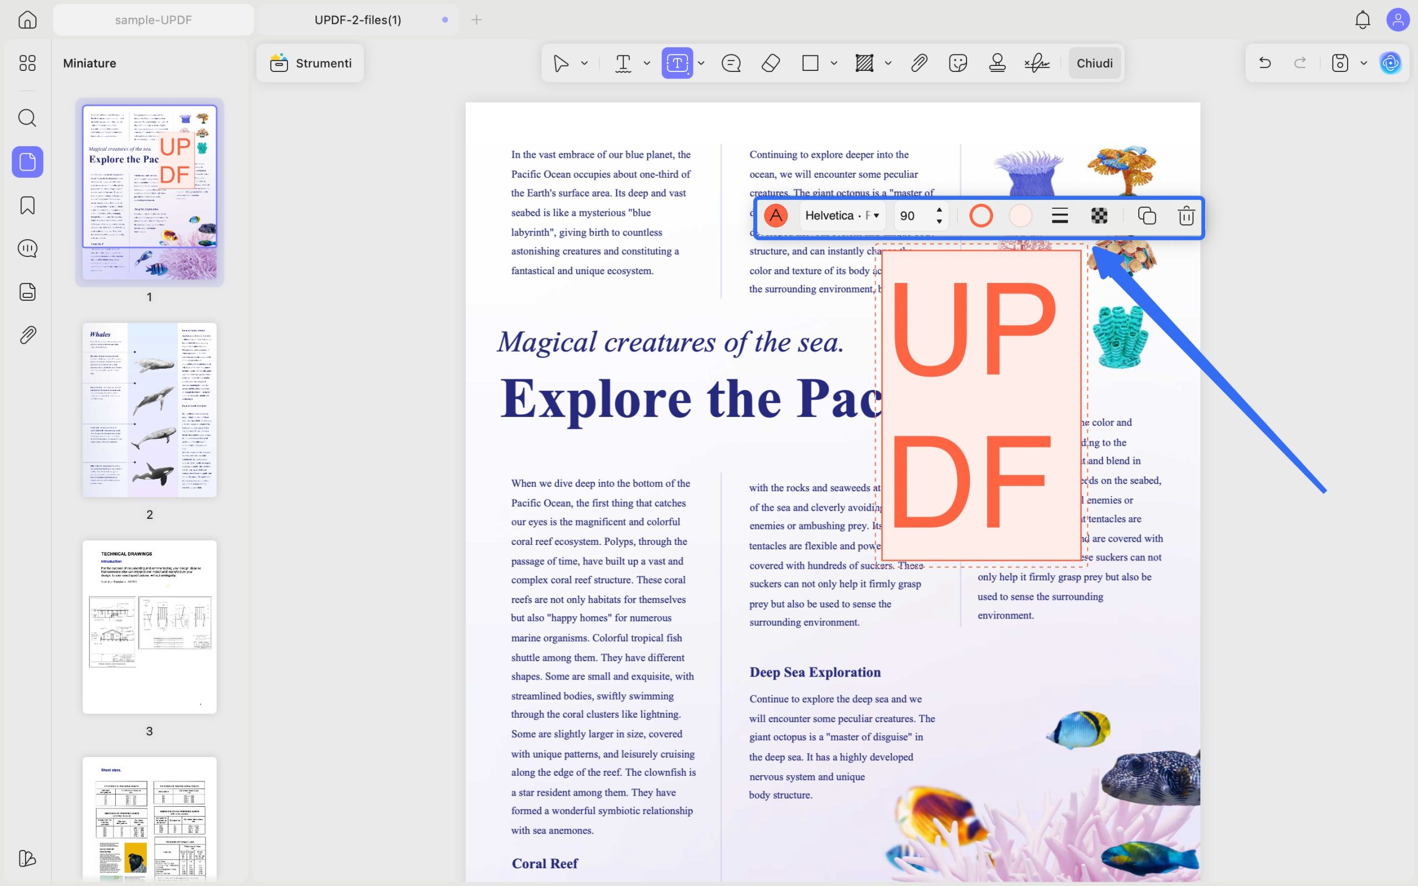Expand the area highlight tool dropdown arrow
The height and width of the screenshot is (886, 1418).
[888, 63]
